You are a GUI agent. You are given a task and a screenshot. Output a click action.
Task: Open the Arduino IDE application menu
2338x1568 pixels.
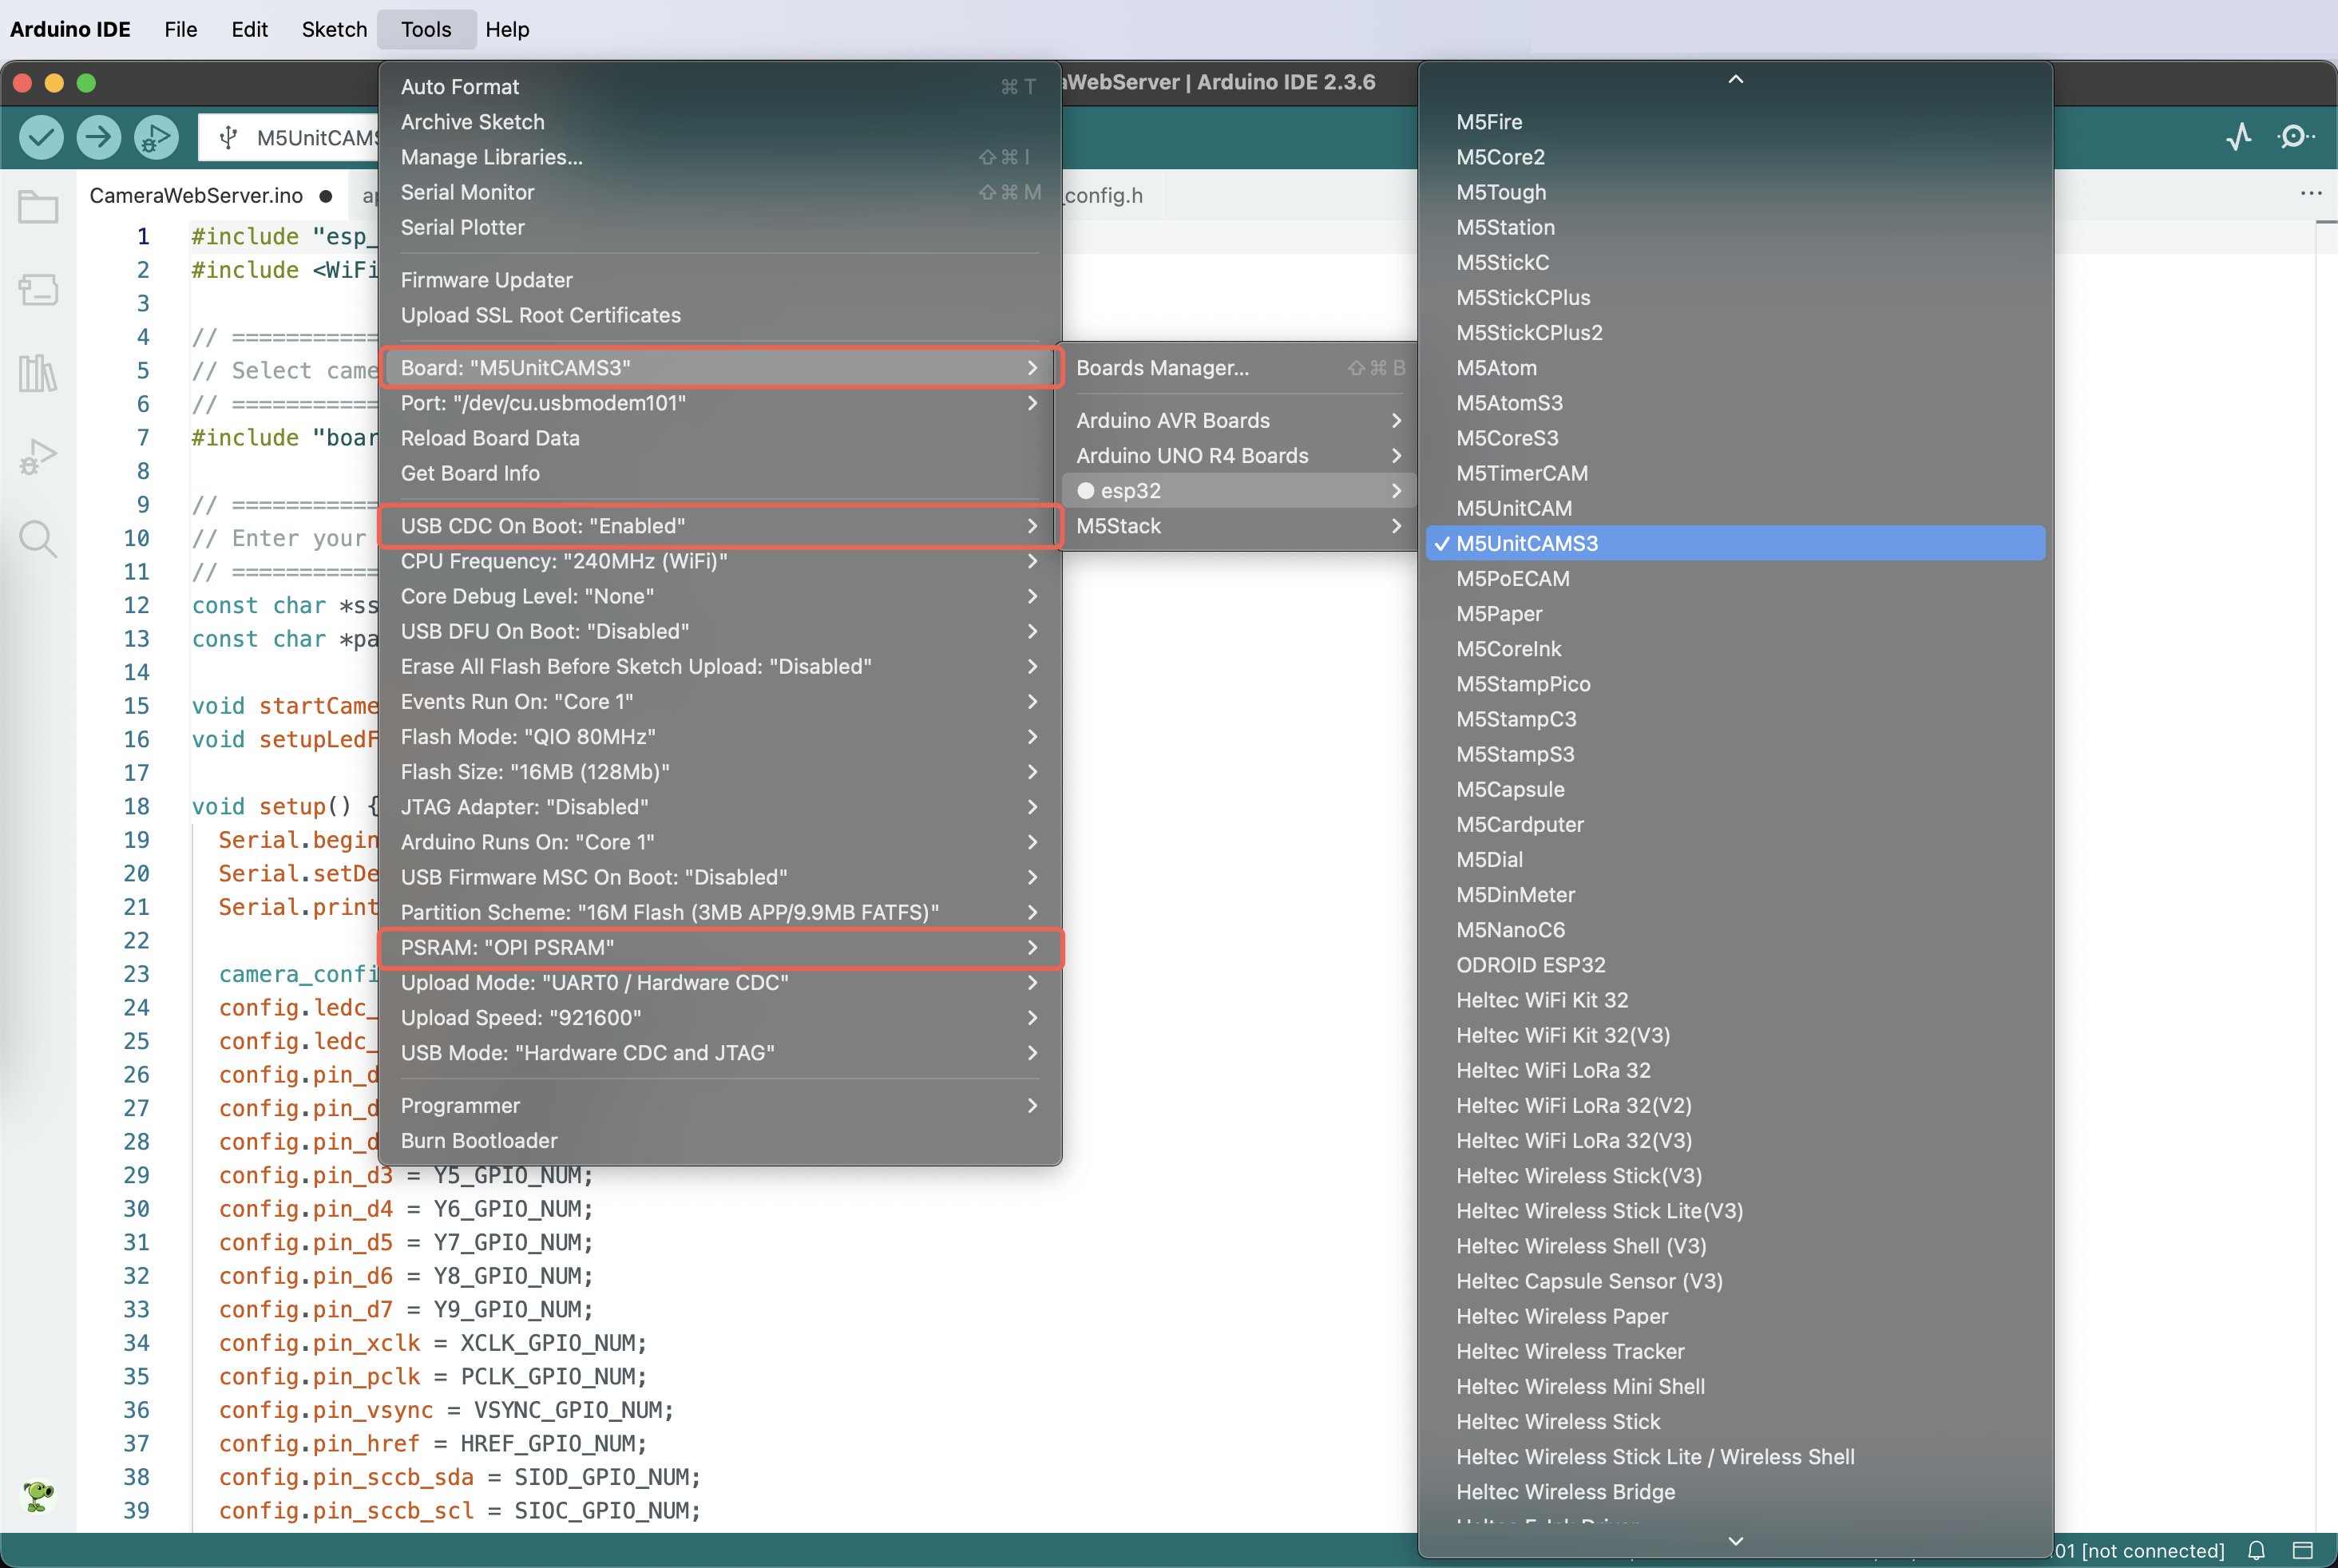[x=70, y=29]
